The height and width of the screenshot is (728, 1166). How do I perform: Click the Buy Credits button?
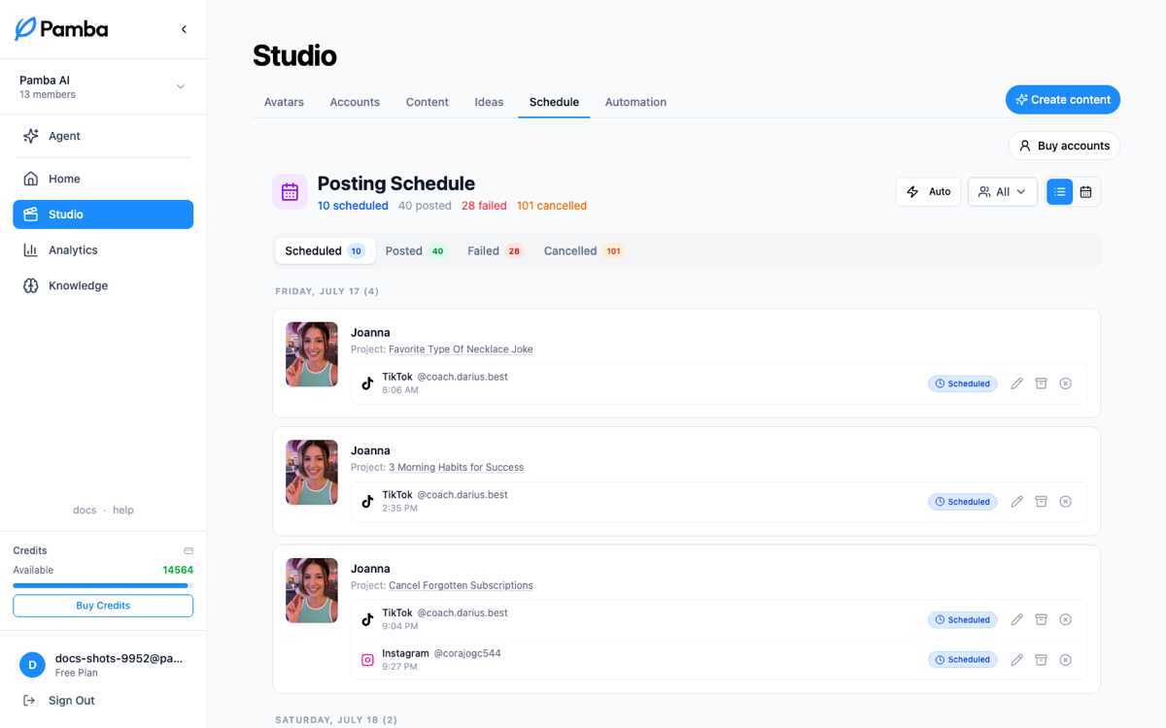pyautogui.click(x=103, y=606)
